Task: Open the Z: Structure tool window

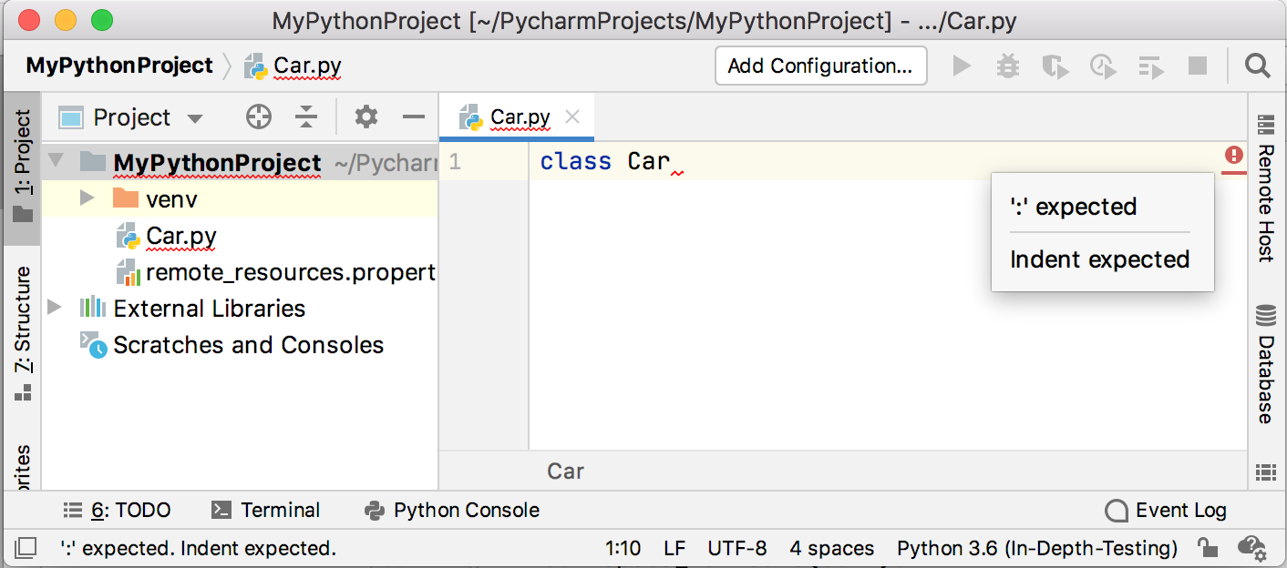Action: [23, 333]
